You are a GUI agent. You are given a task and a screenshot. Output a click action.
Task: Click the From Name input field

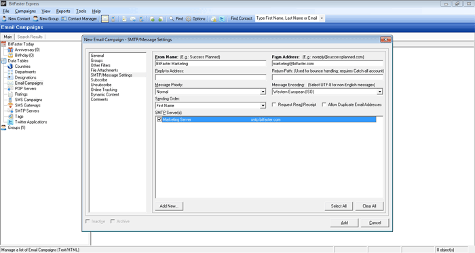point(210,64)
